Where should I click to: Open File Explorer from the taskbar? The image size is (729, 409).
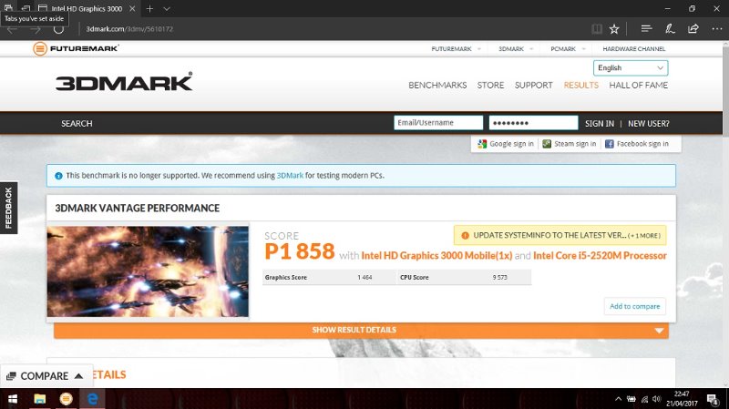(40, 399)
